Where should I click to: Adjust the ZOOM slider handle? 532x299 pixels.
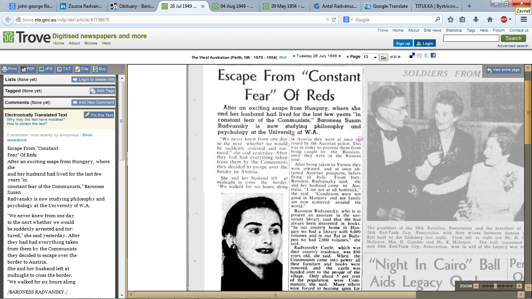pos(495,286)
